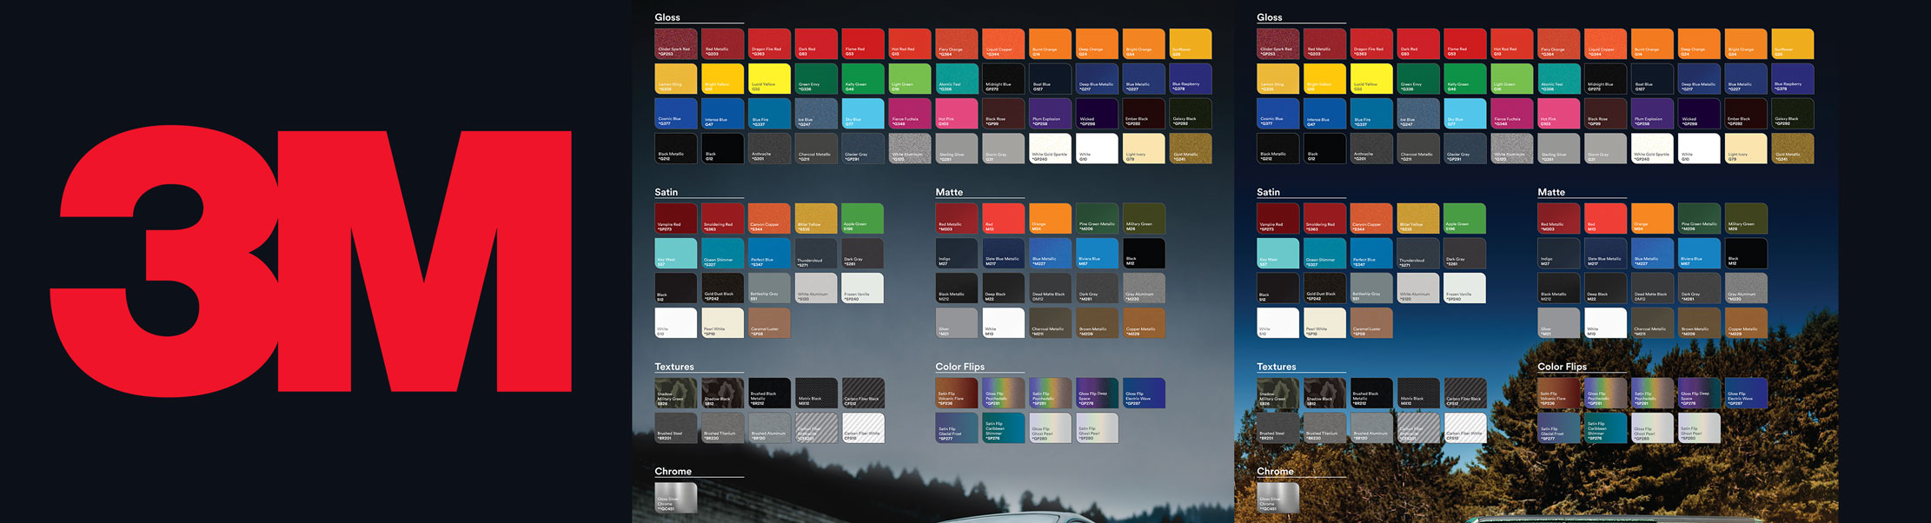
Task: Select Gloss Flip Deep Space in blue-sky tree chart
Action: coord(1699,393)
